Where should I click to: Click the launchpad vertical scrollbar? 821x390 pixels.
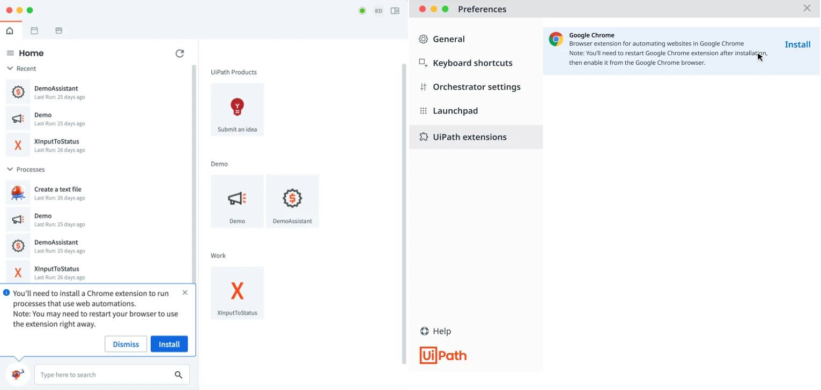tap(404, 214)
